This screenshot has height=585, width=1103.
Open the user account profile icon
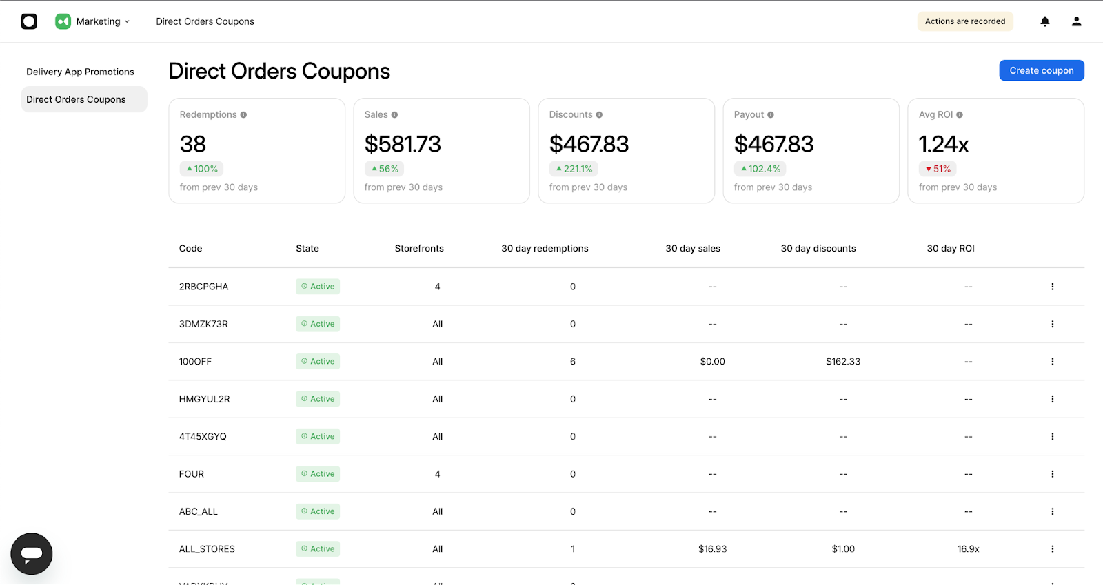pos(1076,21)
